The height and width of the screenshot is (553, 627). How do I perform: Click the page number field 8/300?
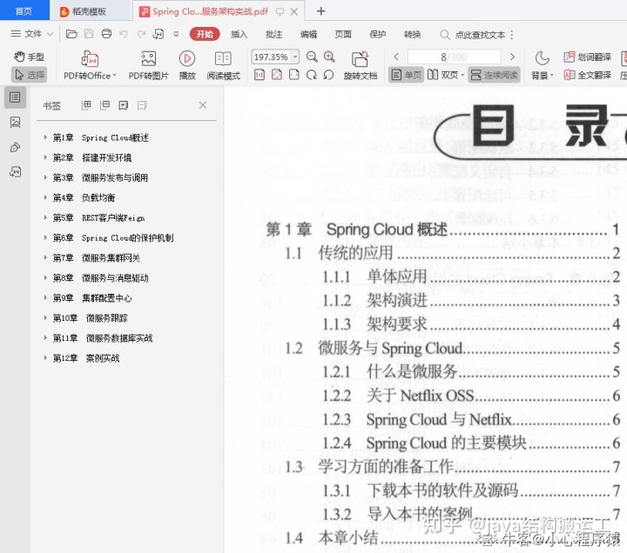tap(454, 57)
